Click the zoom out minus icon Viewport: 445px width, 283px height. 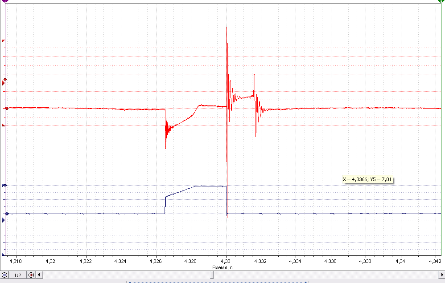point(4,275)
